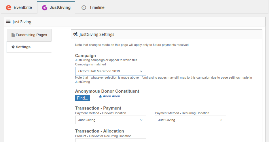Open the One-off Donation payment method dropdown
The height and width of the screenshot is (142, 269).
(x=111, y=120)
